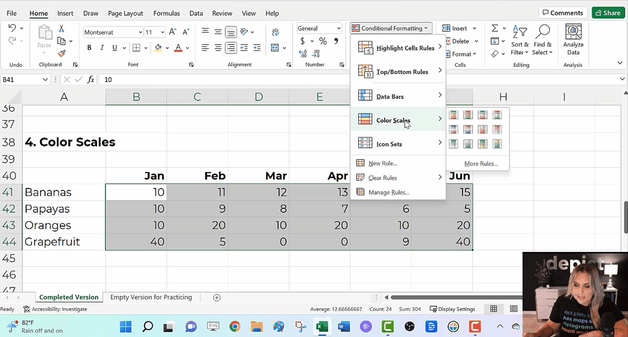This screenshot has width=628, height=337.
Task: Open the Fill Color bucket swatch
Action: point(158,48)
